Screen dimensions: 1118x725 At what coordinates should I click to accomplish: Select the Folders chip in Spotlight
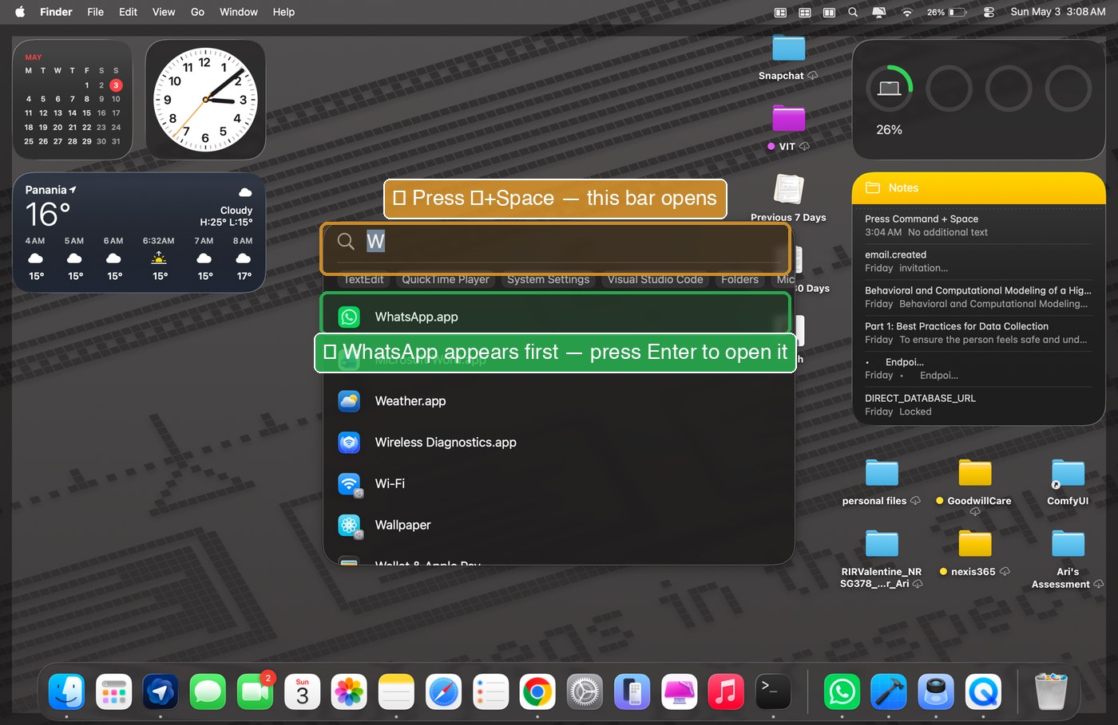coord(739,279)
